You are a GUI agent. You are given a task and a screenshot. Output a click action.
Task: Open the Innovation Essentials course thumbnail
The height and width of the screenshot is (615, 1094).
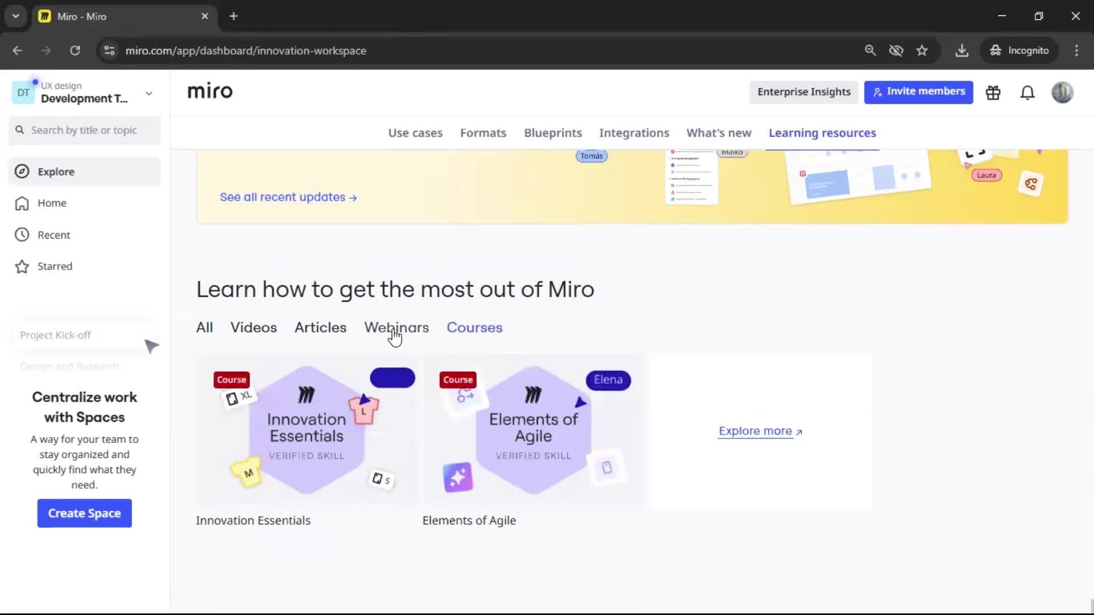point(307,430)
